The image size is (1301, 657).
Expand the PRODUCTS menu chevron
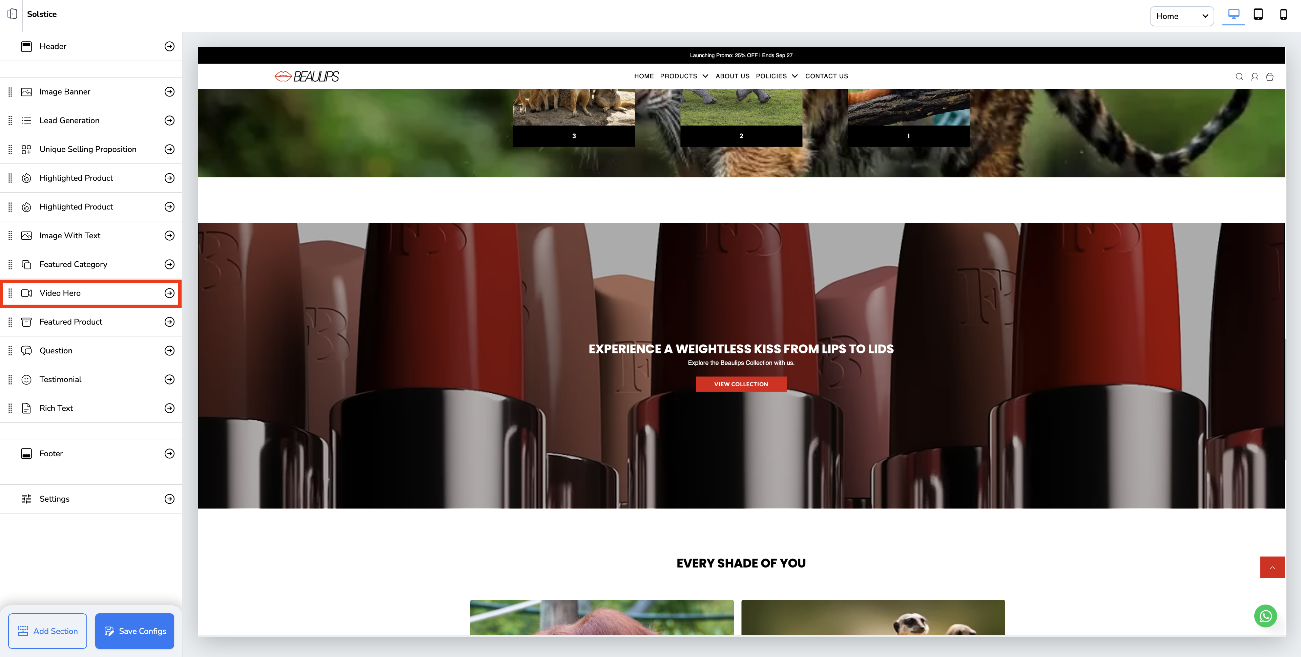(x=705, y=76)
